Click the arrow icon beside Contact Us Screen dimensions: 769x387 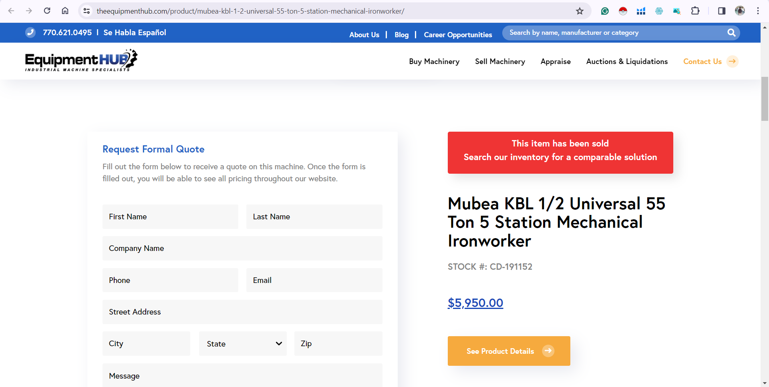(732, 61)
